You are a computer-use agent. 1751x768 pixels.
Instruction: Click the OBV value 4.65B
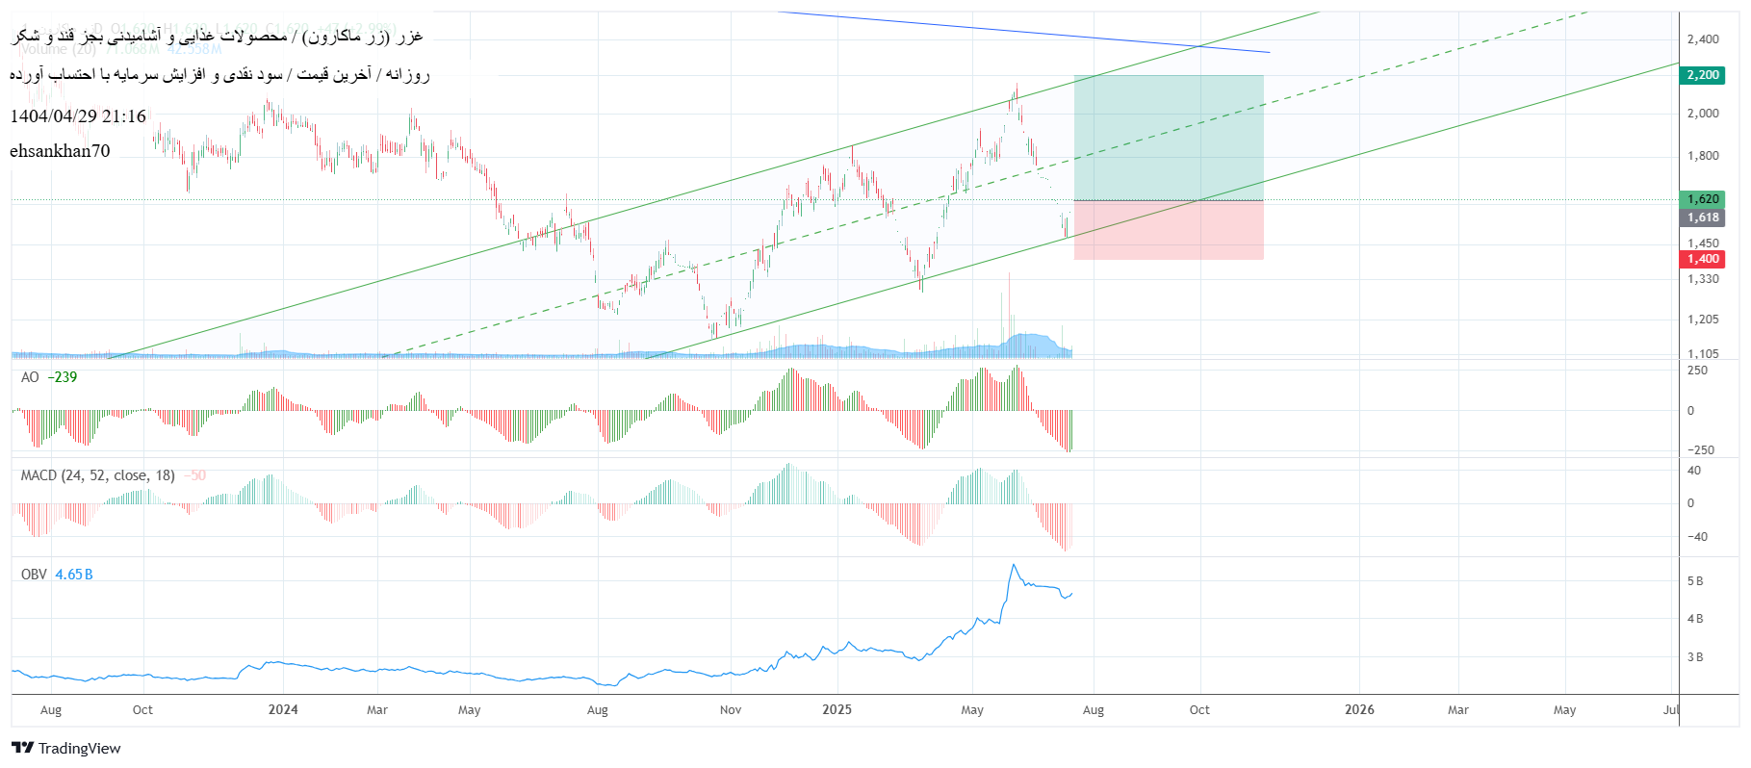point(74,575)
